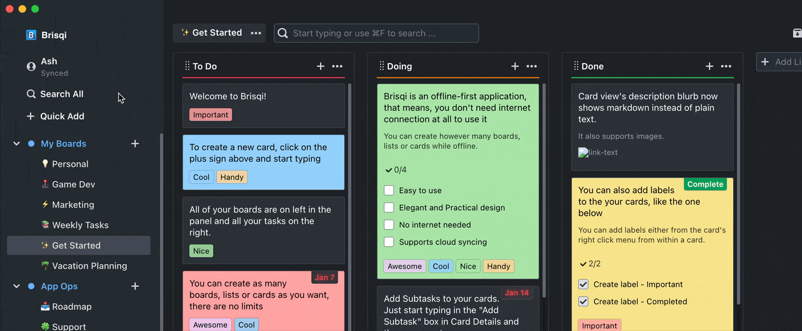
Task: Uncheck Create label - Important subtask
Action: click(x=583, y=285)
